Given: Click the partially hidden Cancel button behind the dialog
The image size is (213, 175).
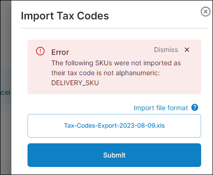Looking at the screenshot, I should pyautogui.click(x=5, y=92).
